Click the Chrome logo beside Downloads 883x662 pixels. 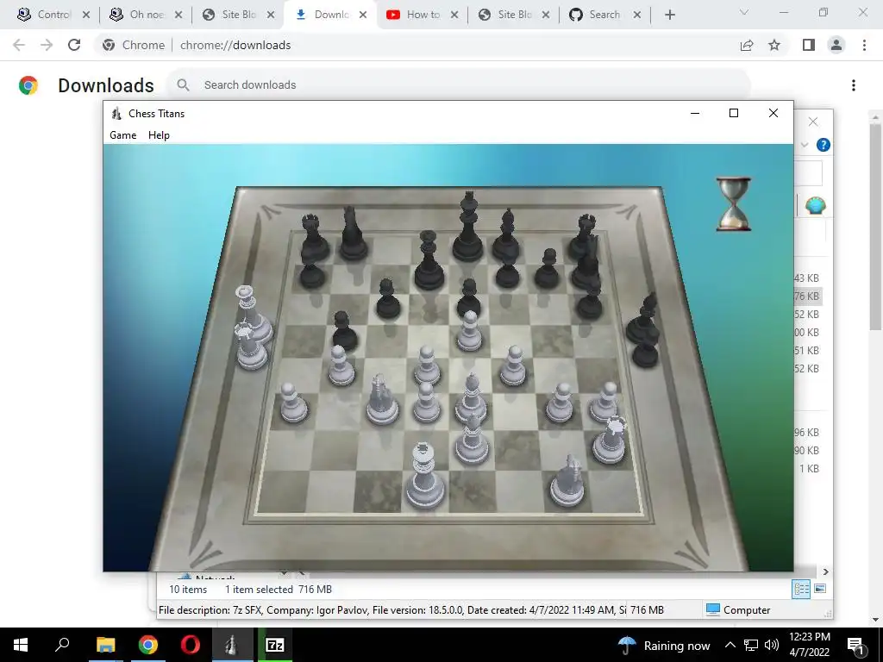28,85
